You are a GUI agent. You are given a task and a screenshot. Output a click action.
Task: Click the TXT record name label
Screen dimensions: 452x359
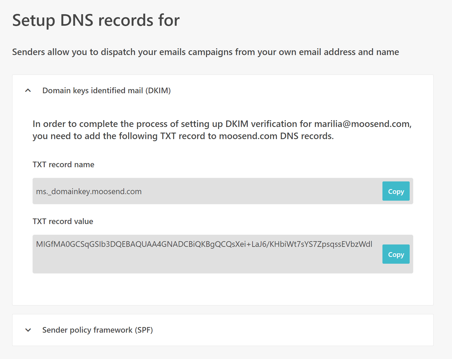pos(63,165)
